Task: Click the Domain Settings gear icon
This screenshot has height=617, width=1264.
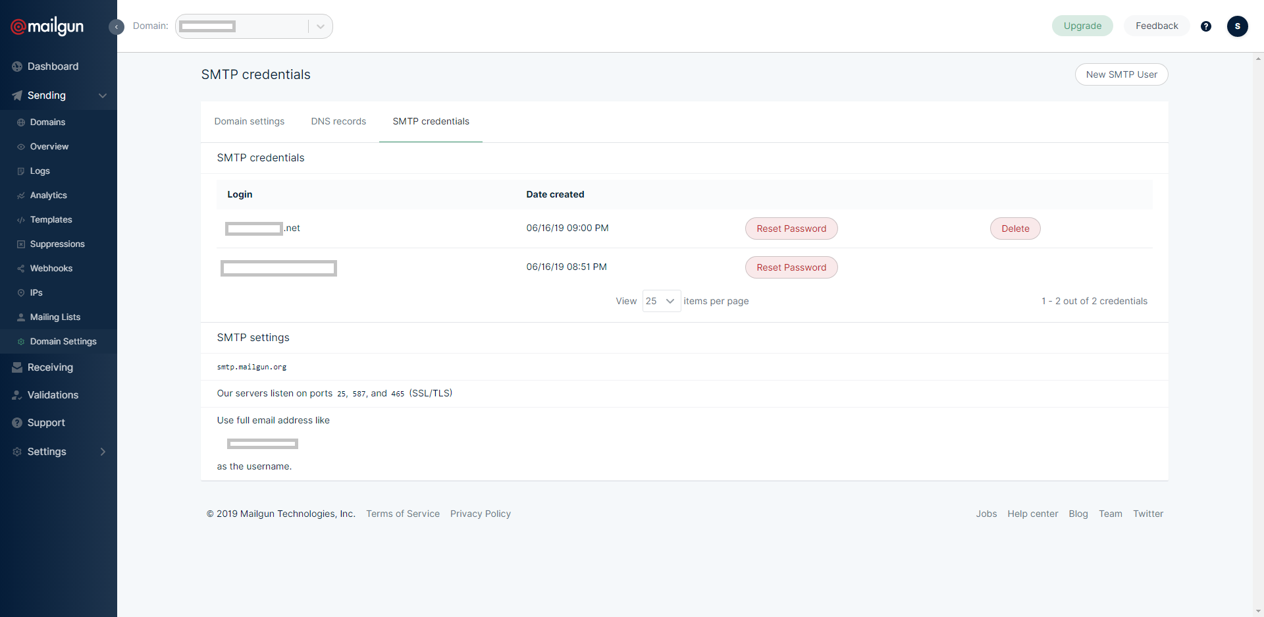Action: coord(21,342)
